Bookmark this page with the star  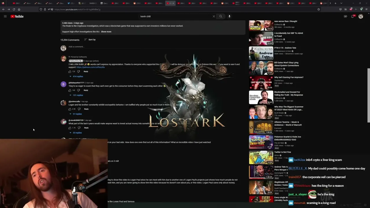[319, 9]
